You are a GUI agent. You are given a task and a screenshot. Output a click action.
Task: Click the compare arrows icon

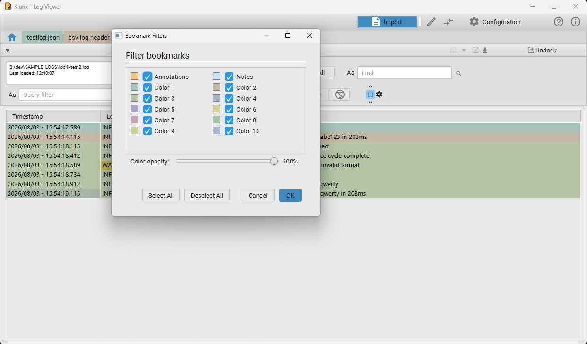click(449, 22)
